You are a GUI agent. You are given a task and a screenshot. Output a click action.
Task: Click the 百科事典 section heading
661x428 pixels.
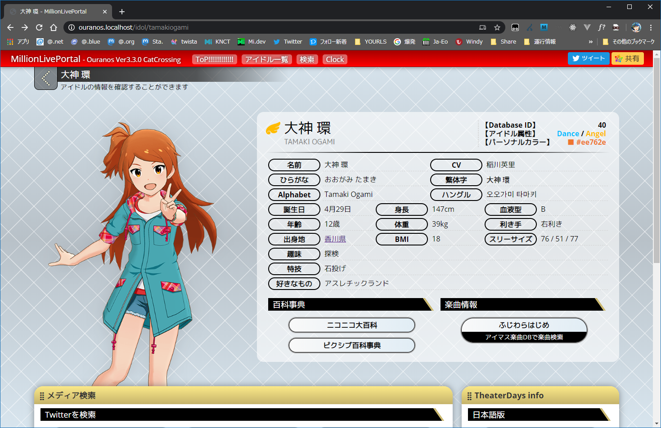[351, 304]
